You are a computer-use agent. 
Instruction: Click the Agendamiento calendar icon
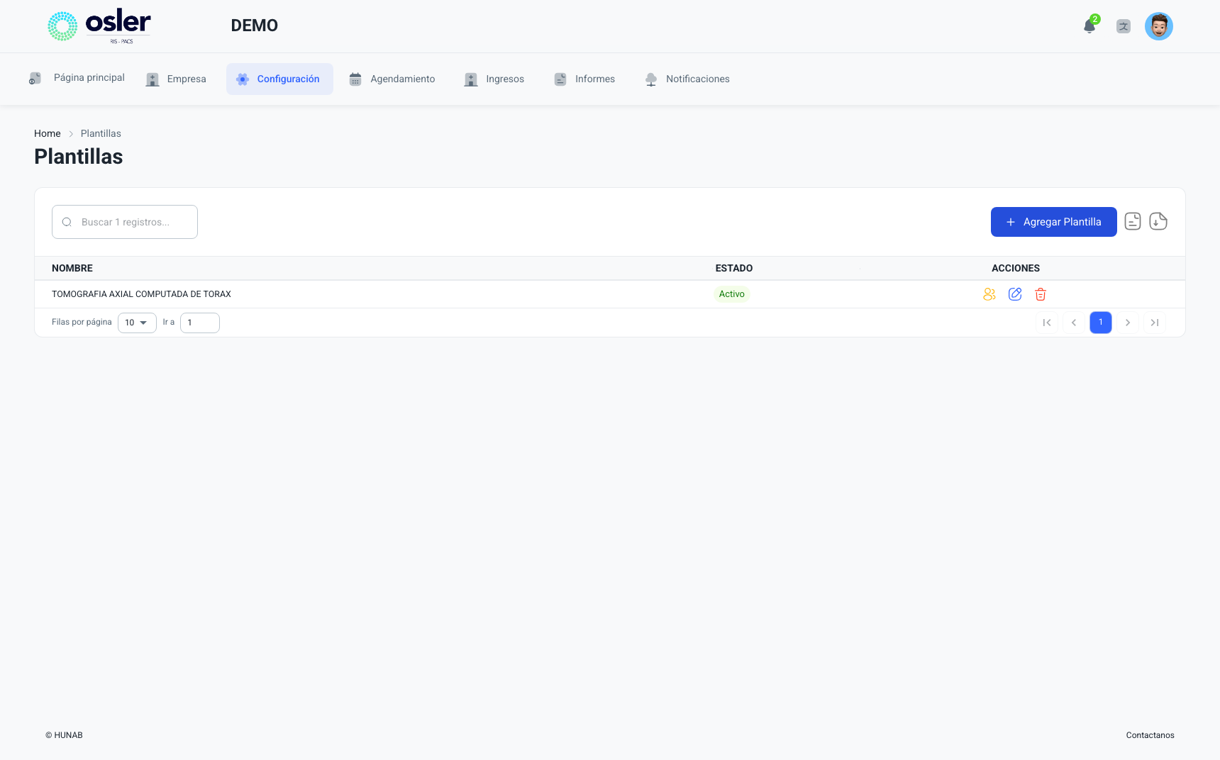(355, 79)
